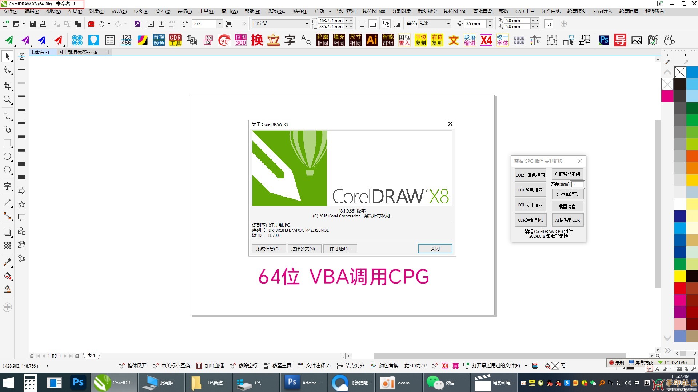The image size is (698, 392).
Task: Click the 智能群组 plugin icon
Action: 388,40
